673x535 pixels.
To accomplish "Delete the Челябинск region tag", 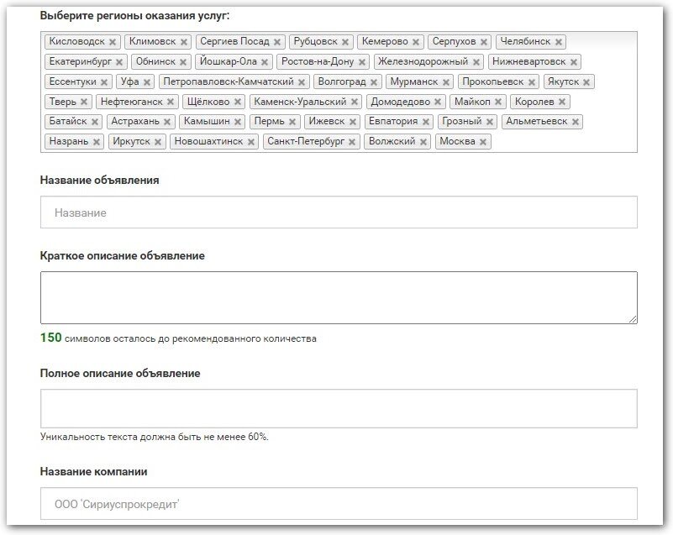I will tap(559, 42).
